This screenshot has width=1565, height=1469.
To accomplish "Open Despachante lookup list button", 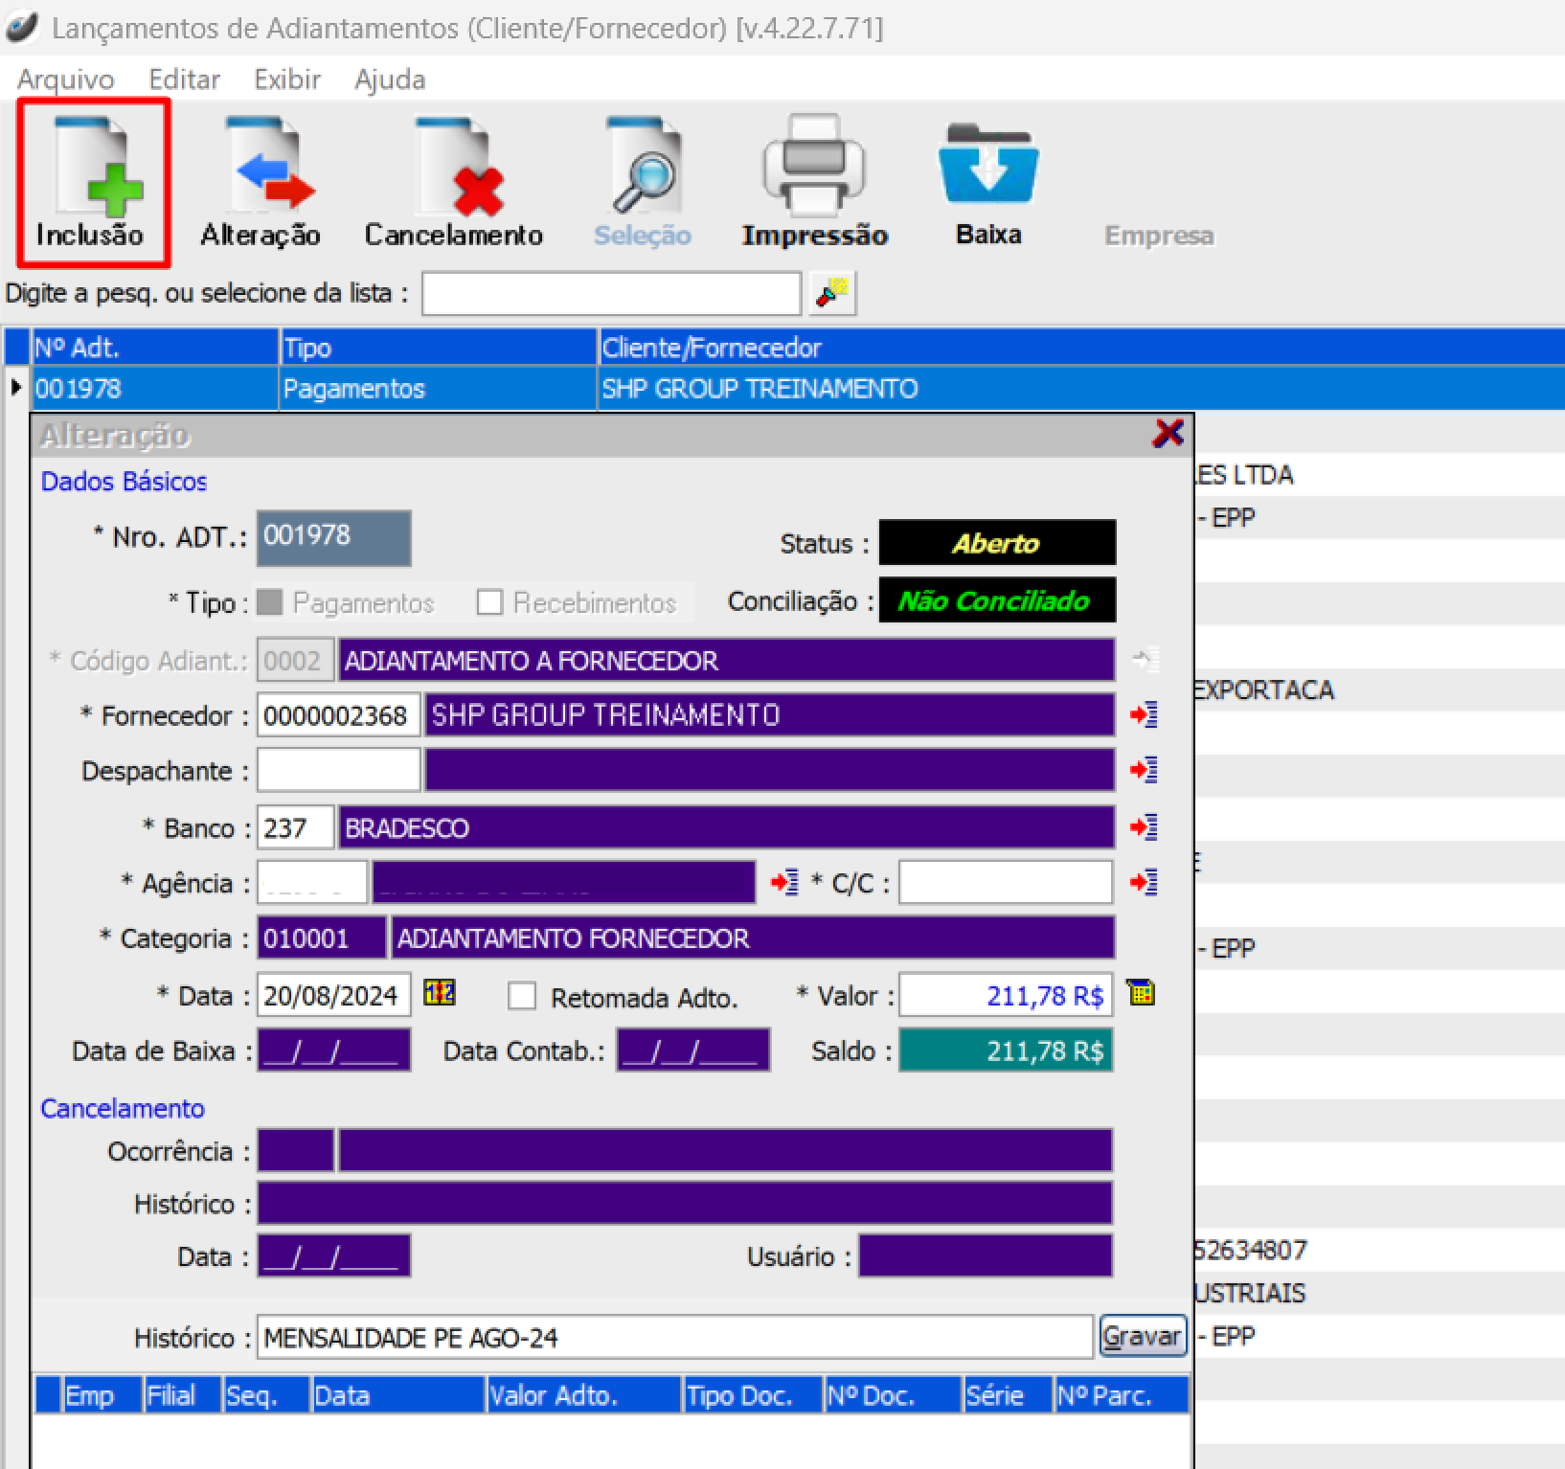I will pos(1144,770).
